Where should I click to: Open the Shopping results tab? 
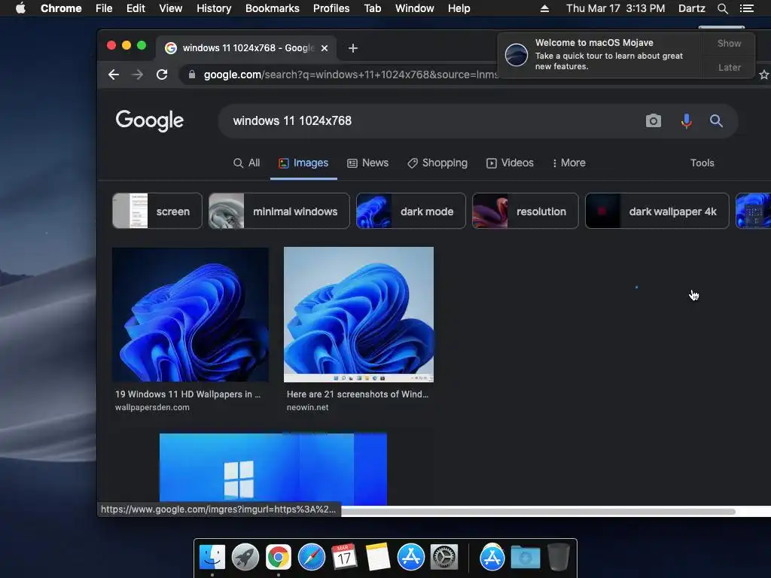pos(437,163)
